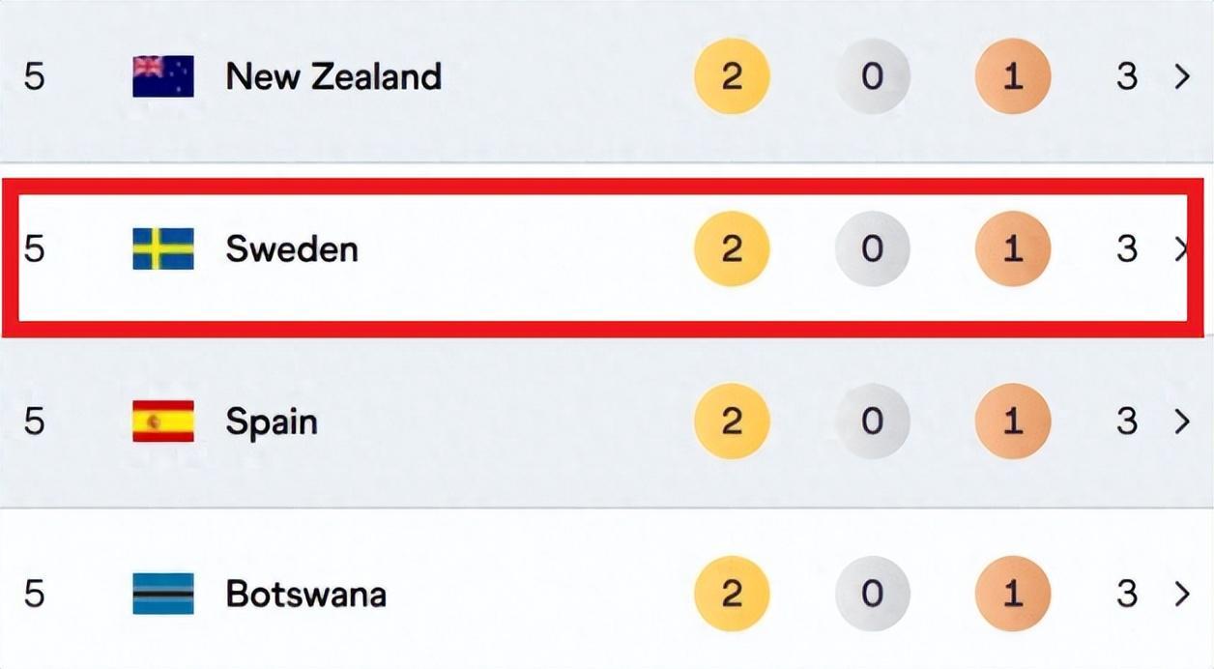Open the Sweden country link
This screenshot has width=1214, height=669.
coord(292,248)
